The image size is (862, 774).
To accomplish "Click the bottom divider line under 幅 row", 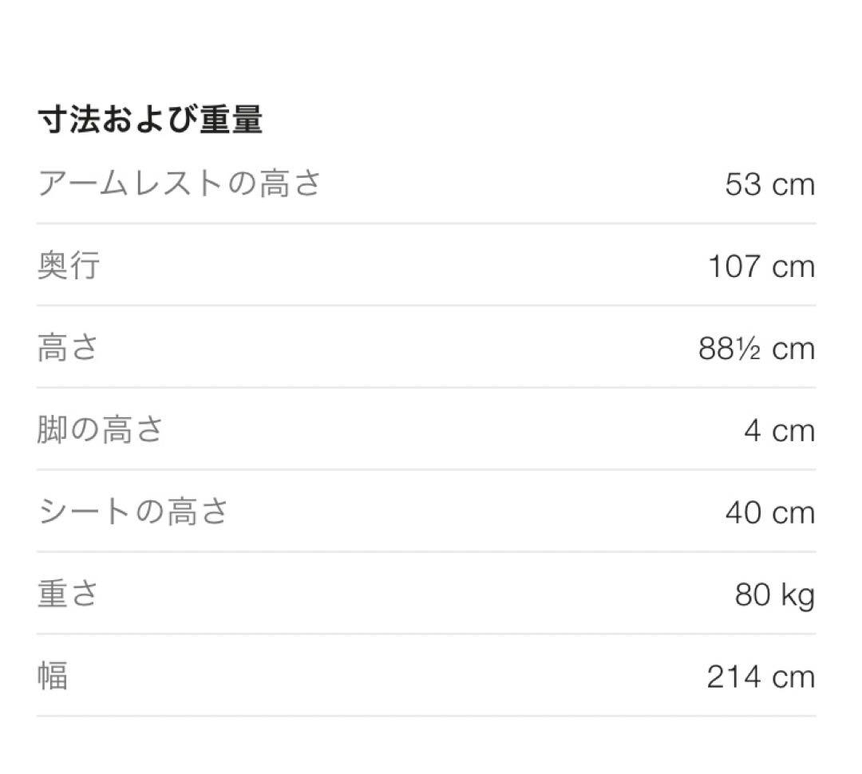I will (426, 716).
